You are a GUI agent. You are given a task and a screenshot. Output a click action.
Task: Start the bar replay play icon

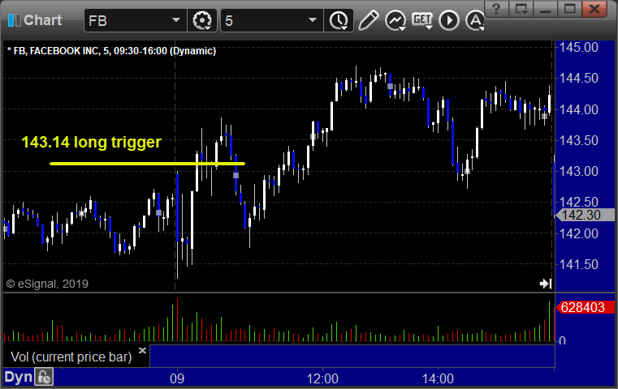coord(448,20)
